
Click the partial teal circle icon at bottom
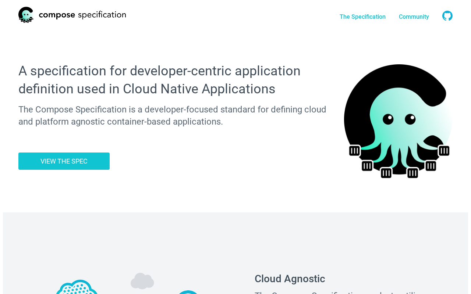coord(188,292)
